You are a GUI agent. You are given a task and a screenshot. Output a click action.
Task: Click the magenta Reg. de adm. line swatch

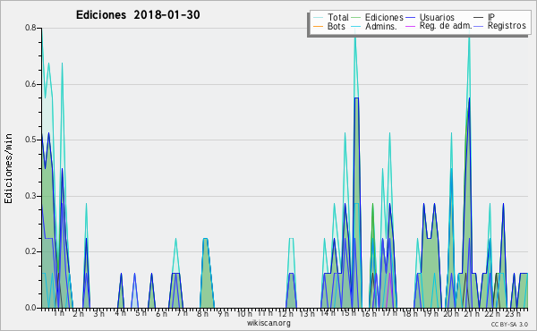(410, 26)
